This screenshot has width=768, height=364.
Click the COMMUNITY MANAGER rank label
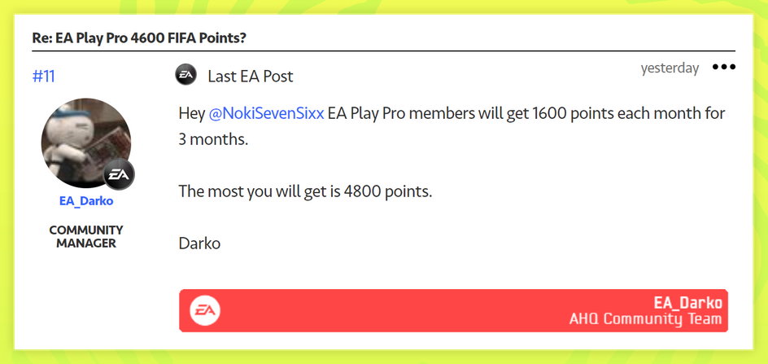(86, 236)
